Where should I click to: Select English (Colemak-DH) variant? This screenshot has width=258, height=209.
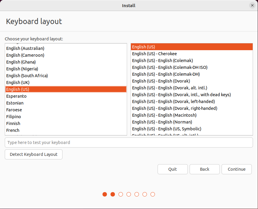192,74
